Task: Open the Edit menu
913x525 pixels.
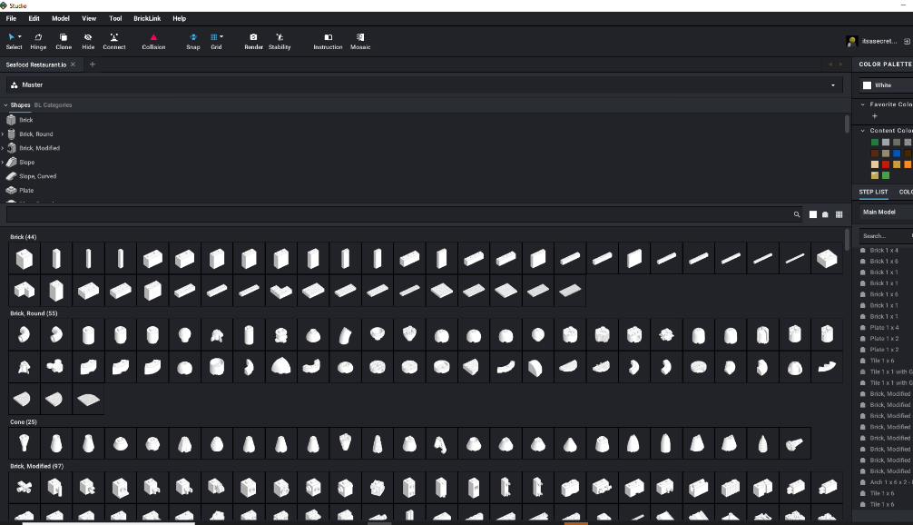Action: (34, 19)
